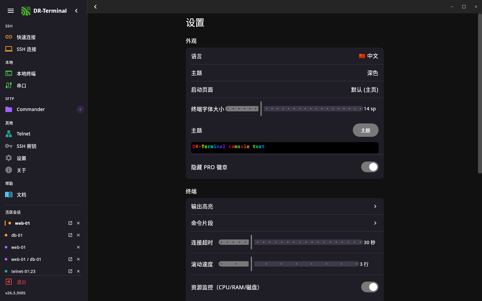The width and height of the screenshot is (482, 301).
Task: Click the network icon for Telnet
Action: (9, 134)
